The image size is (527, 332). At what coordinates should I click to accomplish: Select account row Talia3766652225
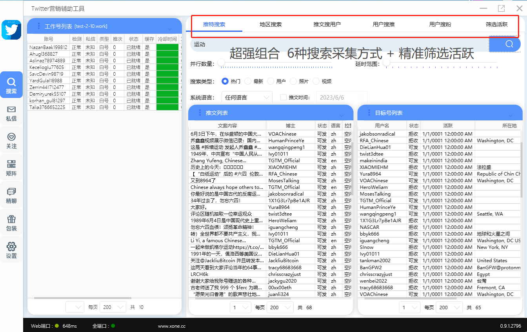click(104, 107)
